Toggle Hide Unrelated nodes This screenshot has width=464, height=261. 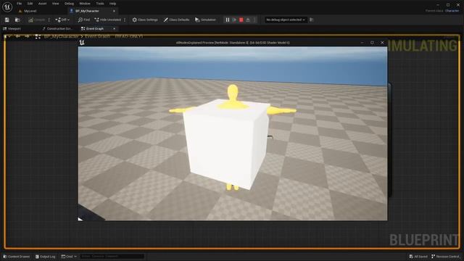pyautogui.click(x=108, y=20)
